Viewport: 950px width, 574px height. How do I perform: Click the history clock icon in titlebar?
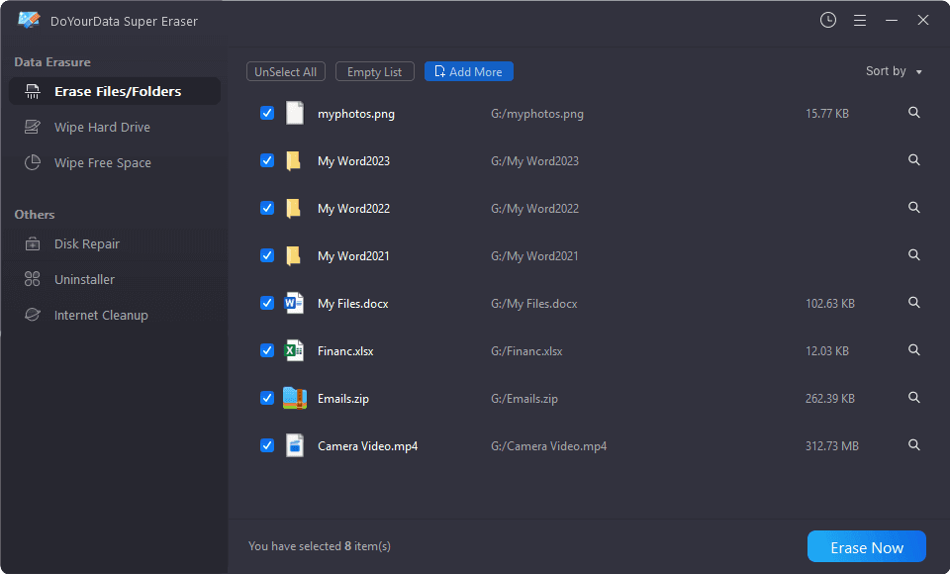click(x=828, y=19)
